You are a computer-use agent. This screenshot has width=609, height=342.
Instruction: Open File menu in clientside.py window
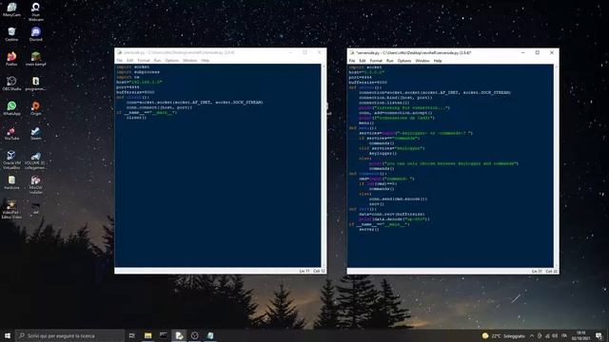[120, 61]
